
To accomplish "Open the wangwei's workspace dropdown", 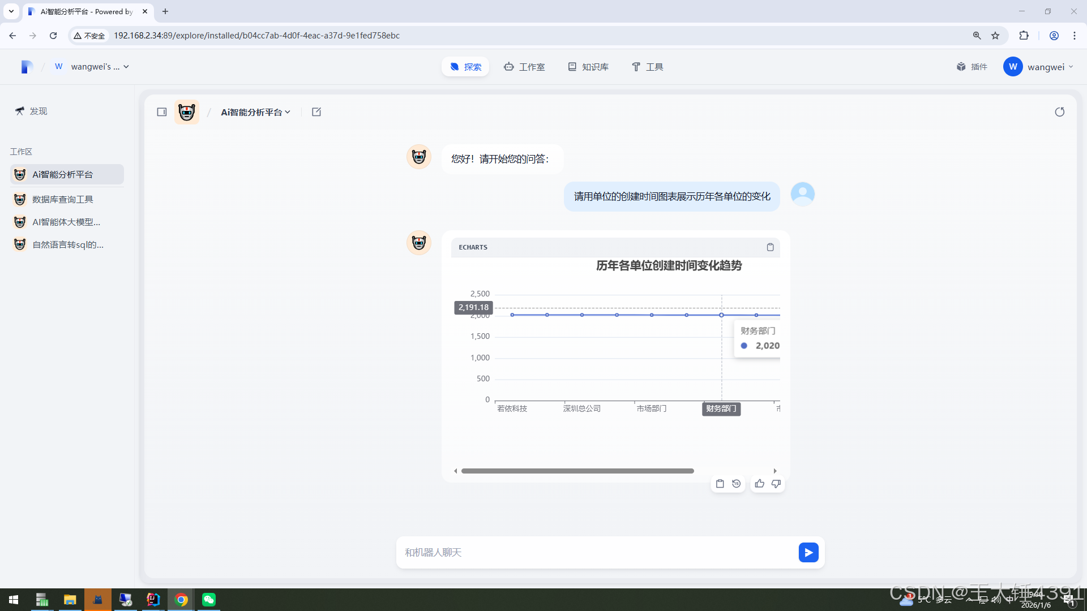I will 92,67.
